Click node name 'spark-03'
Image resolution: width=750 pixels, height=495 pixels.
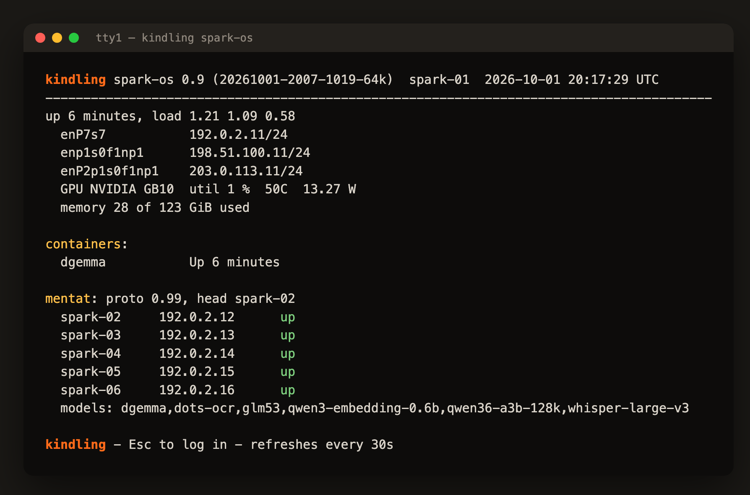[91, 335]
